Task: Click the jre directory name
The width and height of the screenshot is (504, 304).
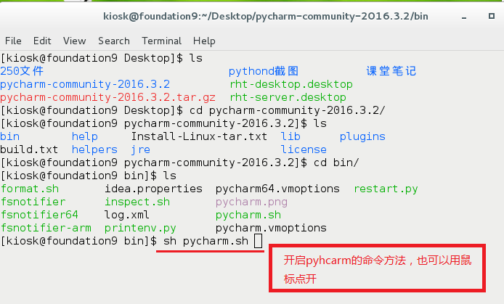Action: click(x=140, y=150)
